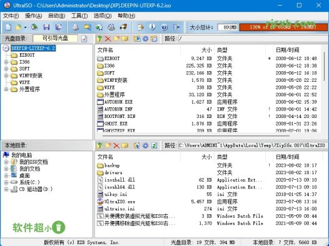
Task: Open help with the blue question mark icon
Action: pyautogui.click(x=164, y=27)
